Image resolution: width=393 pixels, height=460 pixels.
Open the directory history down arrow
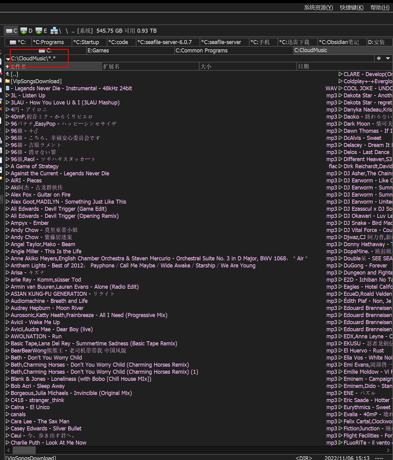(388, 58)
